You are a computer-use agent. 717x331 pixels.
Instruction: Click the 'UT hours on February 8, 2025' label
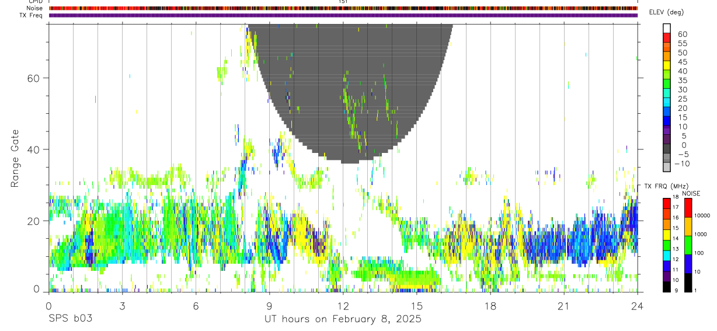343,319
